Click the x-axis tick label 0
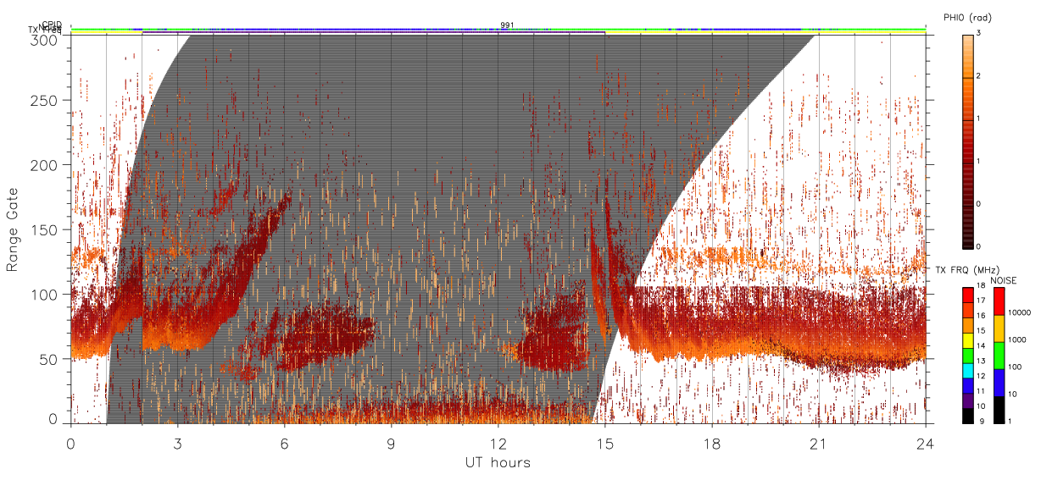Screen dimensions: 1041x480 tap(70, 444)
